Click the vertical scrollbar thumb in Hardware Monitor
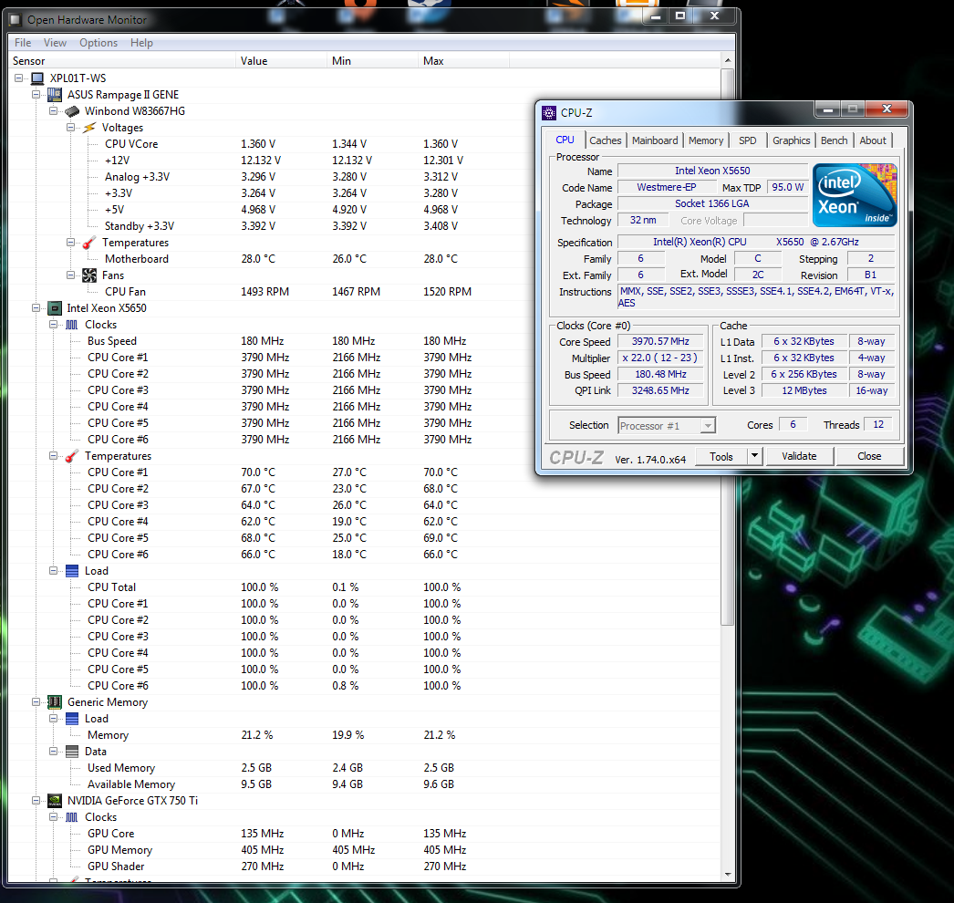The height and width of the screenshot is (903, 954). pos(728,347)
